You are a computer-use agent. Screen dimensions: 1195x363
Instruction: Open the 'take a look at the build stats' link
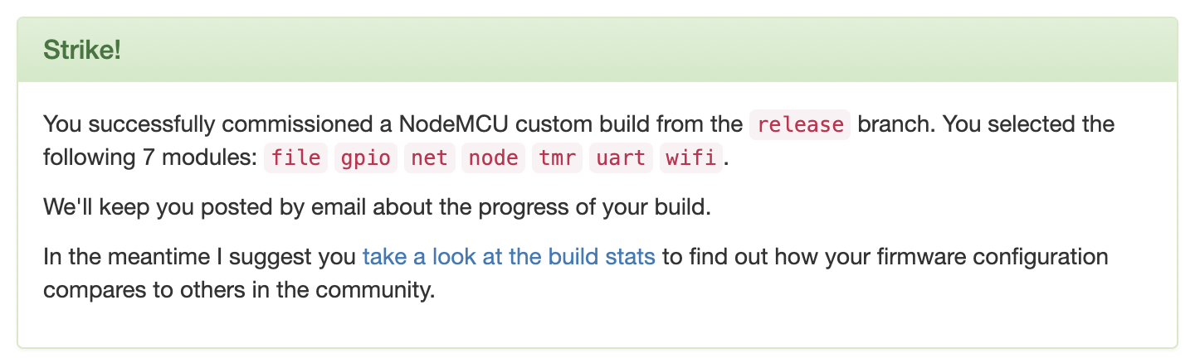click(x=509, y=257)
